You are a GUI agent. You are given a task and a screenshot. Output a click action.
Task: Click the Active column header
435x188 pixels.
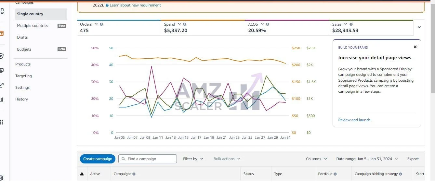tap(95, 174)
